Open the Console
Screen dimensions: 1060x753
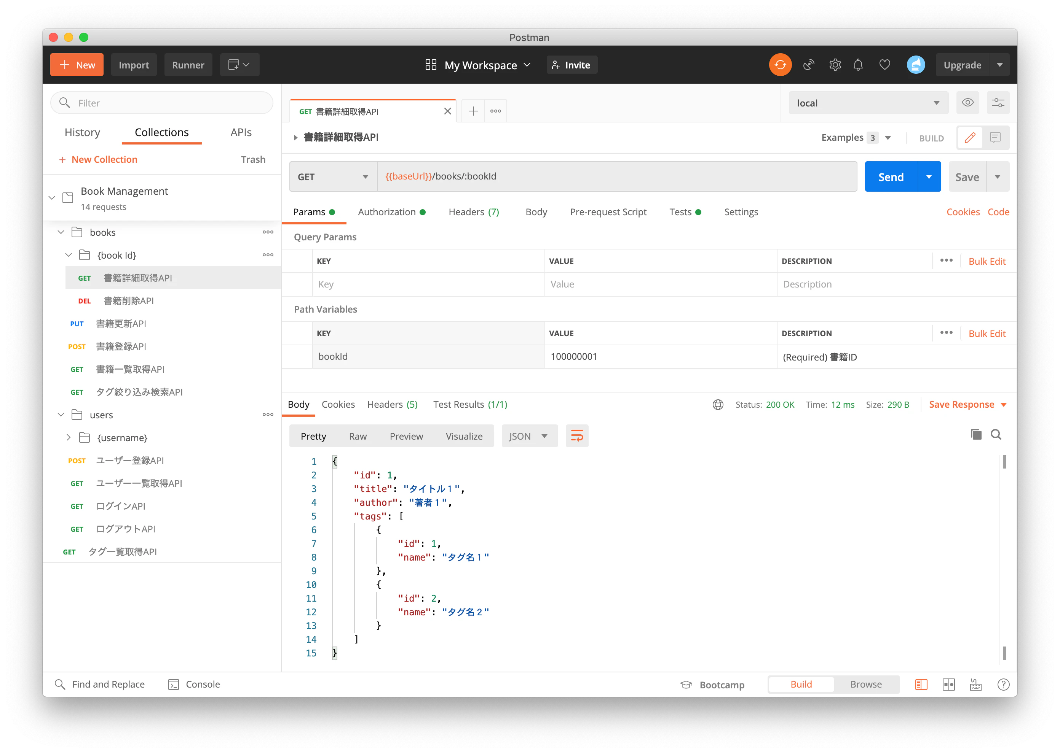coord(194,685)
